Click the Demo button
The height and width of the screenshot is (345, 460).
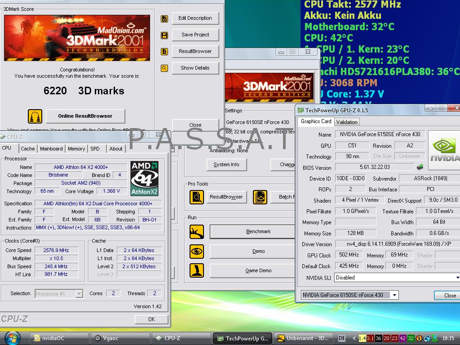(x=252, y=252)
